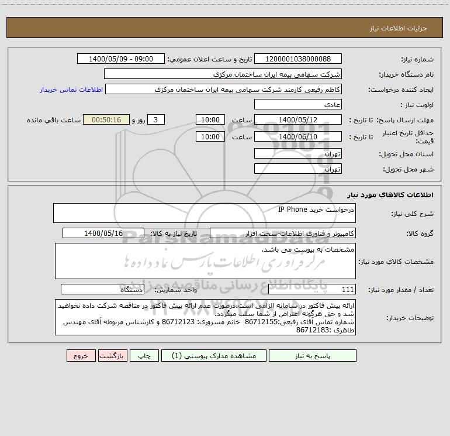The image size is (450, 436).
Task: Click the buyer notes text area
Action: tap(205, 317)
